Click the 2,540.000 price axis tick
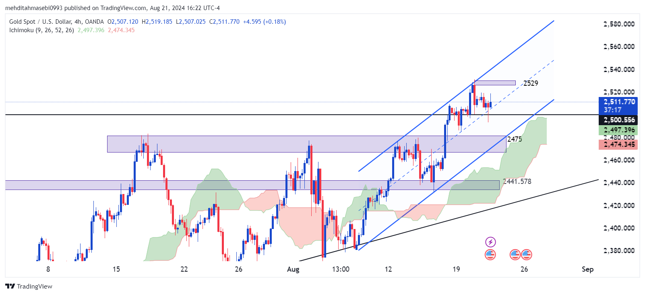The width and height of the screenshot is (645, 295). [x=619, y=70]
